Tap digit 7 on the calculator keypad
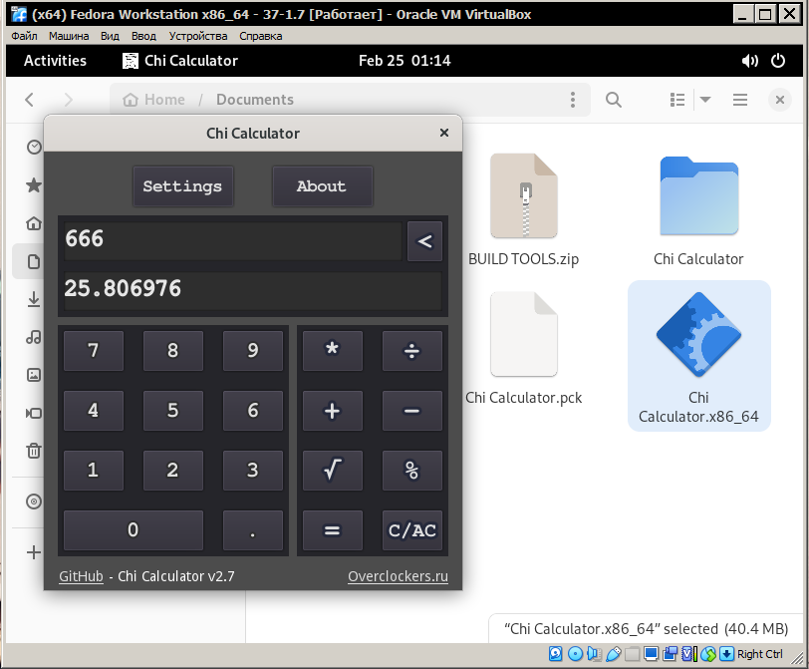 pos(94,351)
